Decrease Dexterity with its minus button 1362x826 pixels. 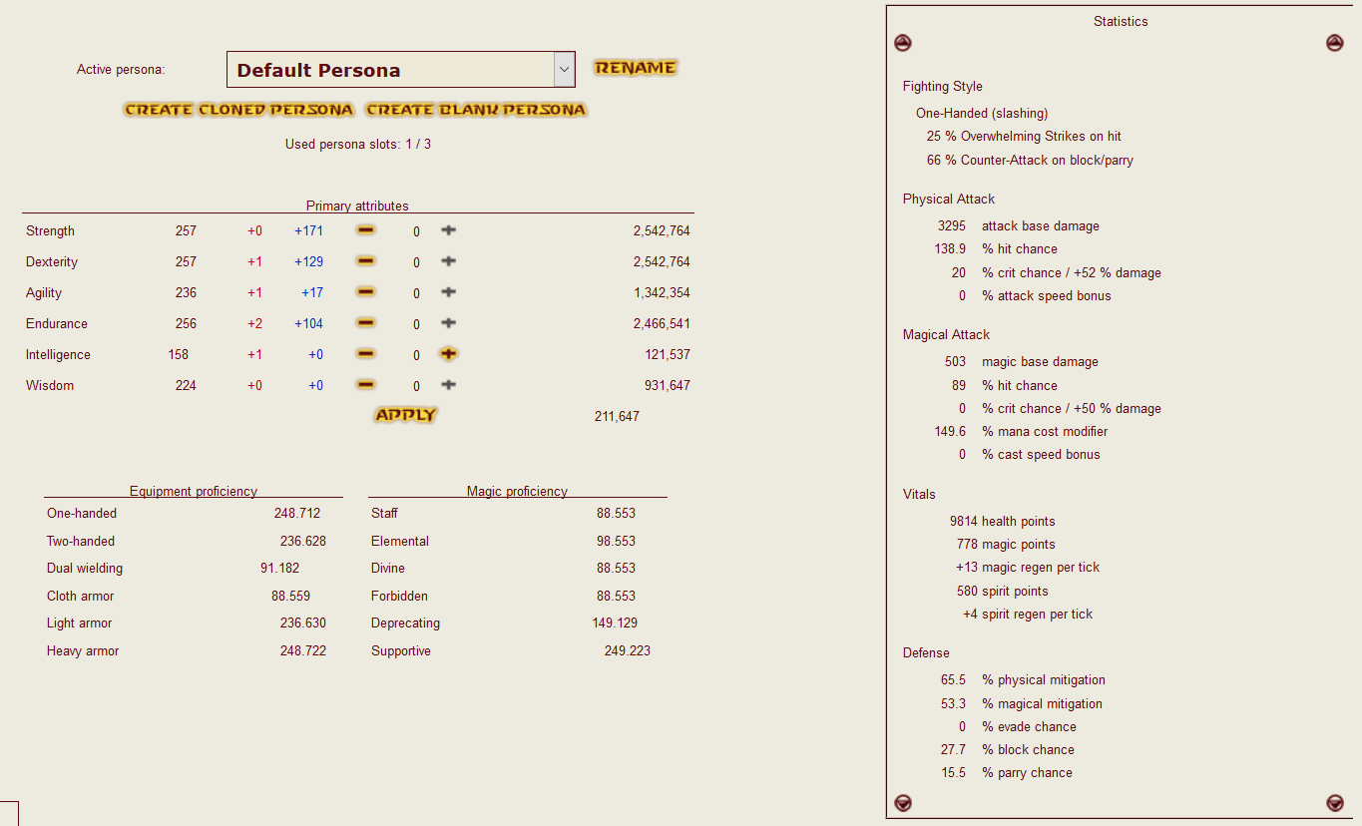point(366,261)
